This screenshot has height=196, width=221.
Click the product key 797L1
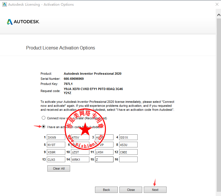[68, 84]
